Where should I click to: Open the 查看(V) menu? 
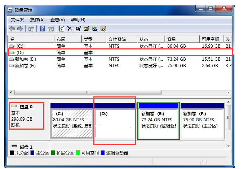58,20
